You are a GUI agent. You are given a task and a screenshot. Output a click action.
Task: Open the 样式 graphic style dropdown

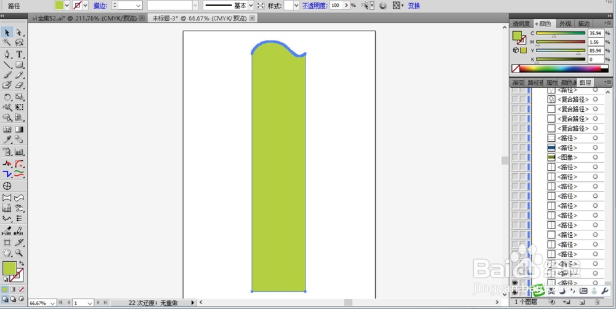pos(297,6)
